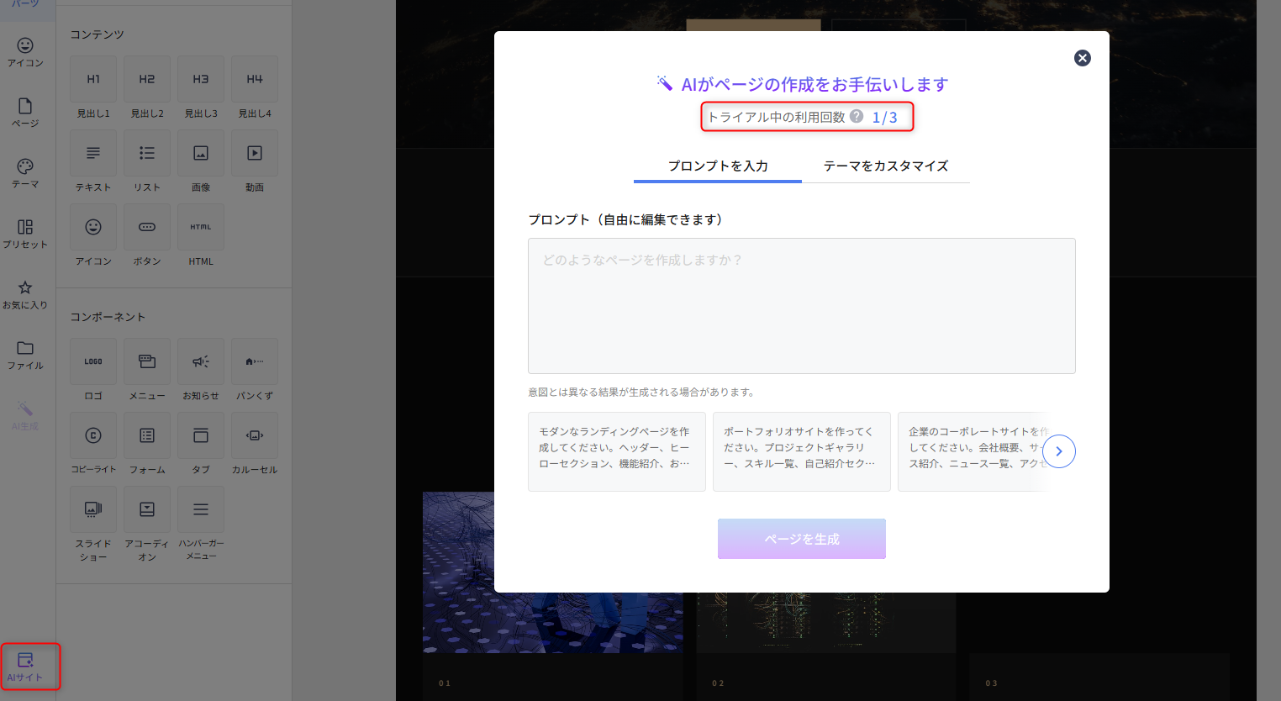Switch to テーマをカスタマイズ tab
The height and width of the screenshot is (701, 1281).
tap(885, 166)
